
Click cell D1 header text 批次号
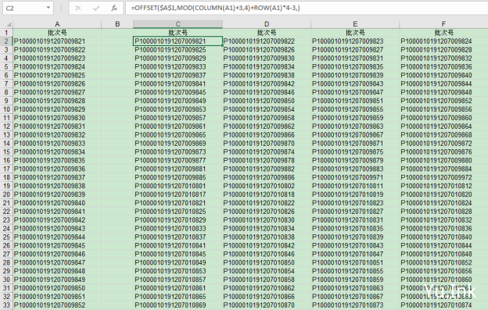(x=267, y=33)
